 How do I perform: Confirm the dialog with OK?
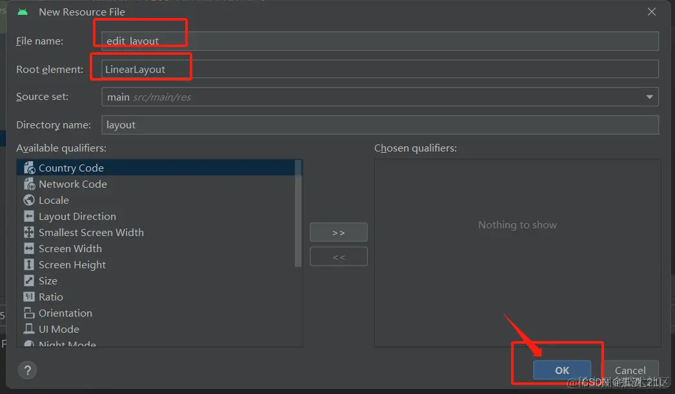(x=562, y=370)
